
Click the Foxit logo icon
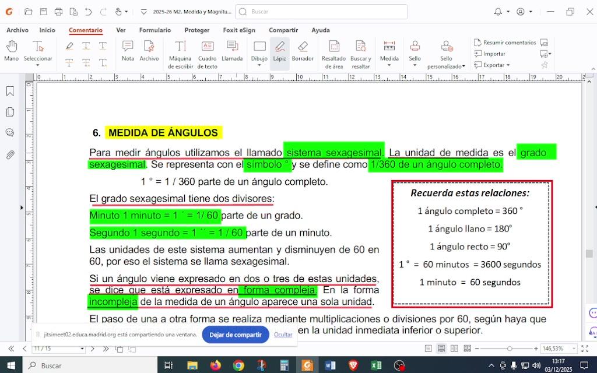point(9,12)
